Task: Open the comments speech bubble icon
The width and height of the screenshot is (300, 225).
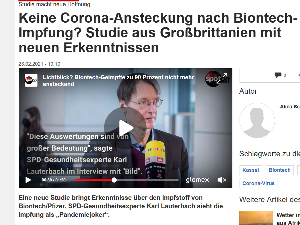Action: (x=278, y=75)
